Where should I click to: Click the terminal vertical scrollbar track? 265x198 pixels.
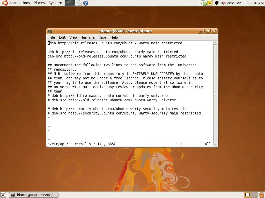click(x=215, y=93)
